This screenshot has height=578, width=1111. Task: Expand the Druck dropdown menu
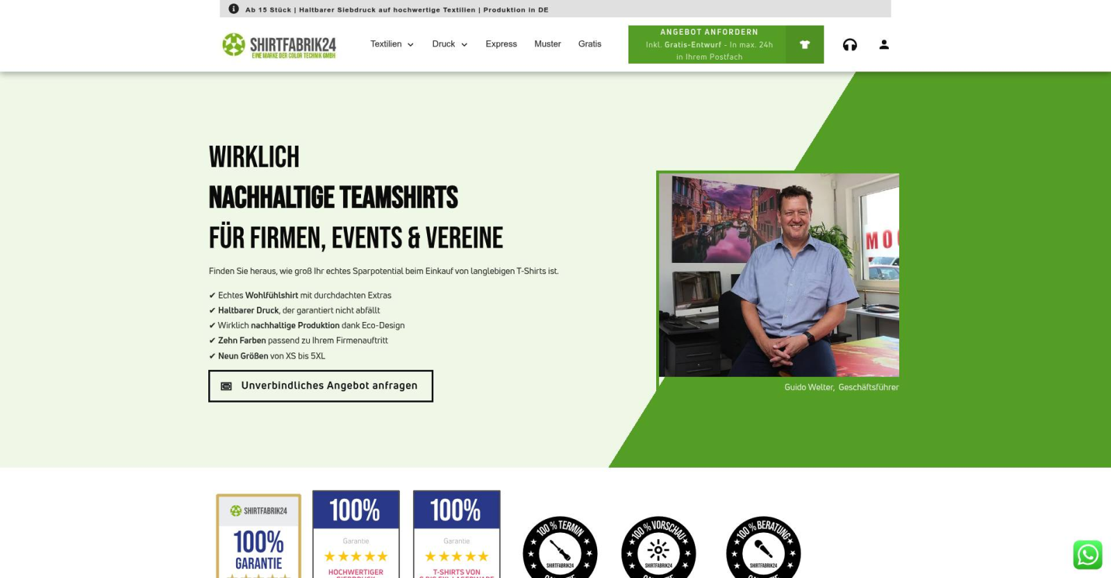(449, 44)
